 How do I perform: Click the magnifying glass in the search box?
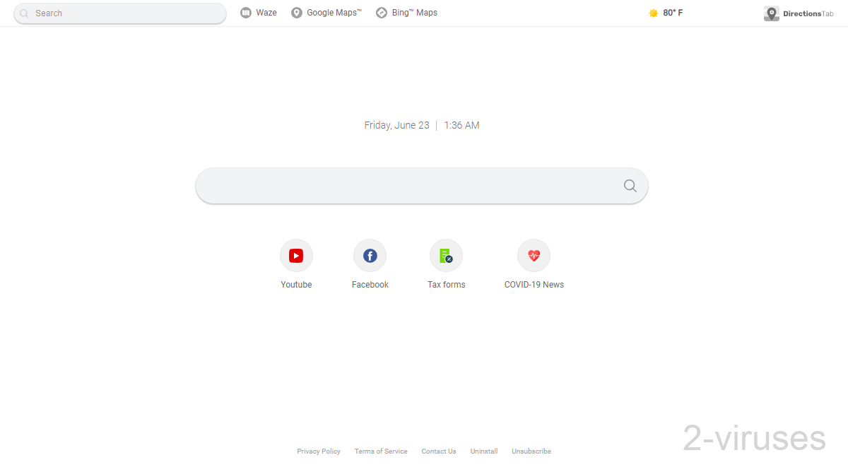pos(629,185)
